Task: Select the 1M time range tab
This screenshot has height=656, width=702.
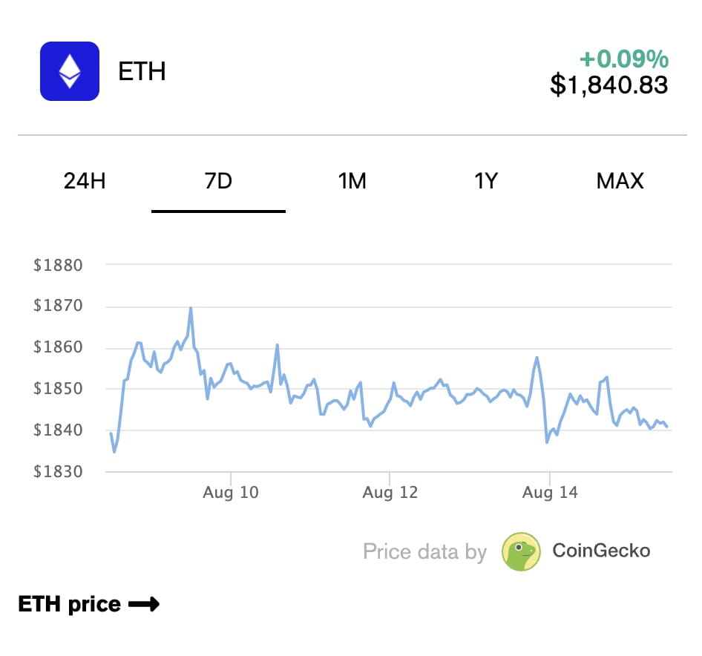Action: pyautogui.click(x=352, y=180)
